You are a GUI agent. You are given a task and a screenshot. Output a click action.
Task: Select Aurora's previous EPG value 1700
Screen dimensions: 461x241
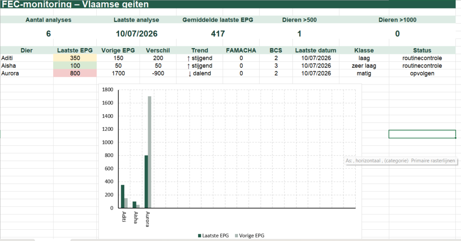(118, 73)
